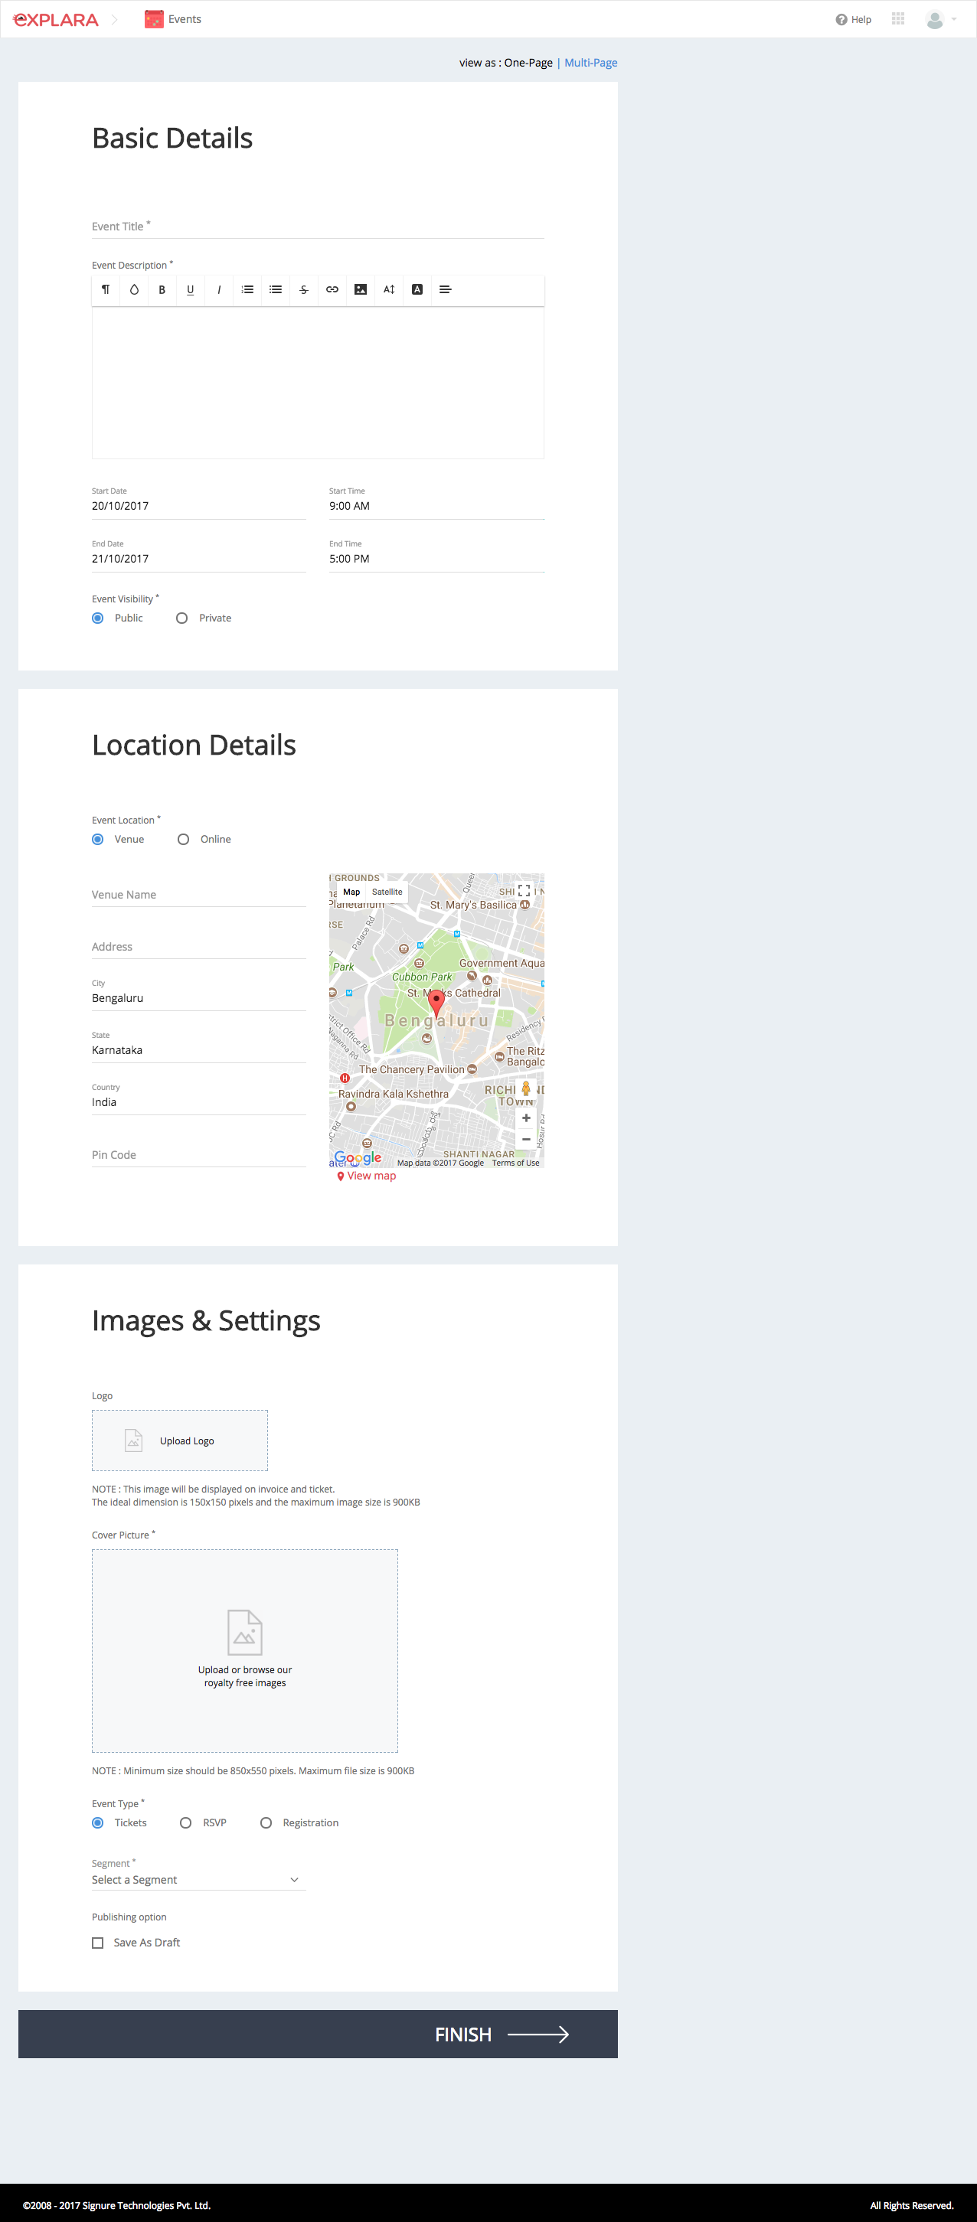The height and width of the screenshot is (2222, 977).
Task: Open the user account dropdown arrow
Action: click(x=954, y=19)
